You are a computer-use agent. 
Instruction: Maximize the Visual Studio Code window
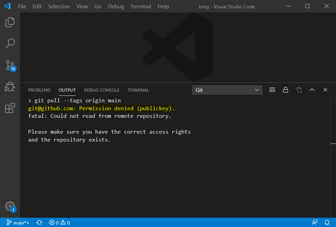point(307,6)
